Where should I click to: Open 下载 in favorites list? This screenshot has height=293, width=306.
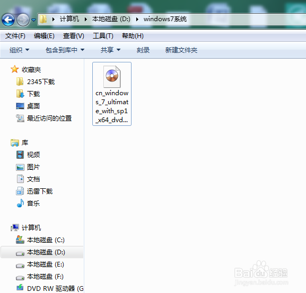point(33,94)
